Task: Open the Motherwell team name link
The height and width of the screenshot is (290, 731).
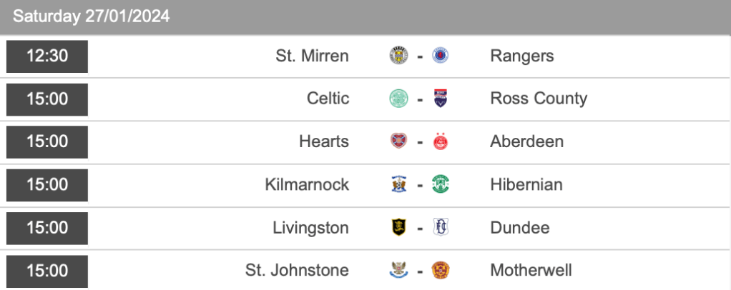Action: [531, 270]
